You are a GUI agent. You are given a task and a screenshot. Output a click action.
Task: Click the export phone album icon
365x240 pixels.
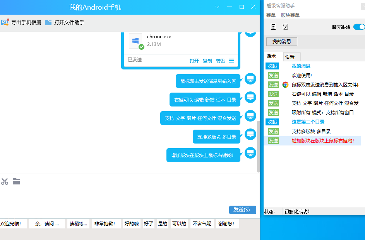5,22
